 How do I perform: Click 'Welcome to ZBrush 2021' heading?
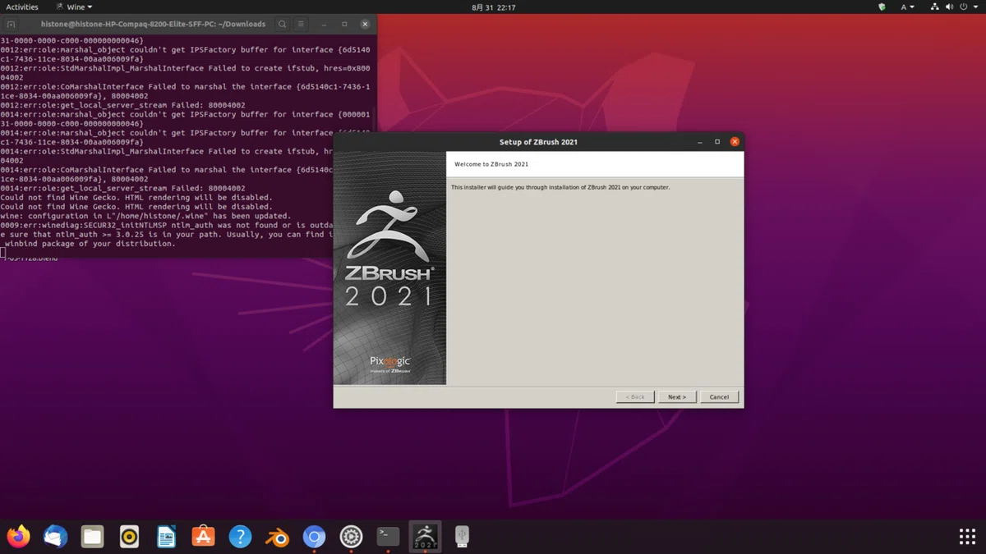coord(491,164)
